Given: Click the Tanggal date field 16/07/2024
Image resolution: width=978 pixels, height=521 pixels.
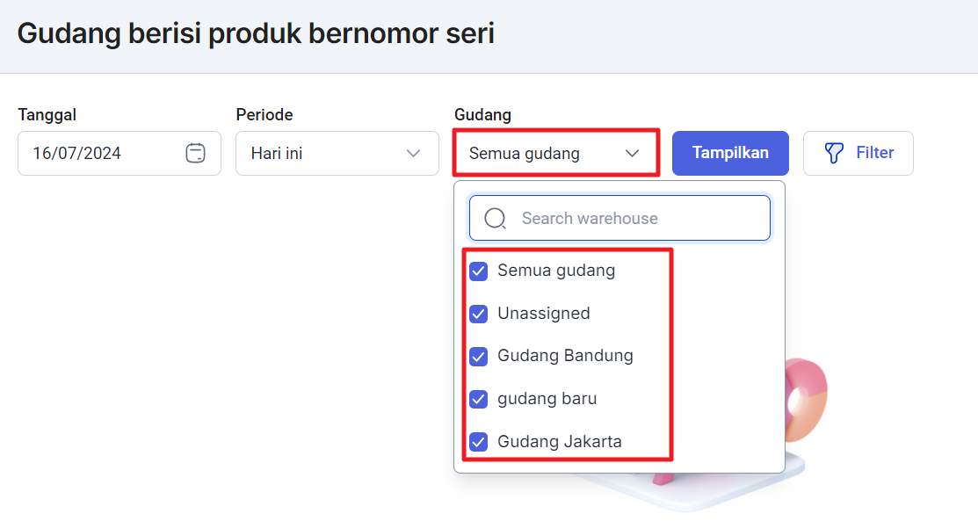Looking at the screenshot, I should (120, 154).
